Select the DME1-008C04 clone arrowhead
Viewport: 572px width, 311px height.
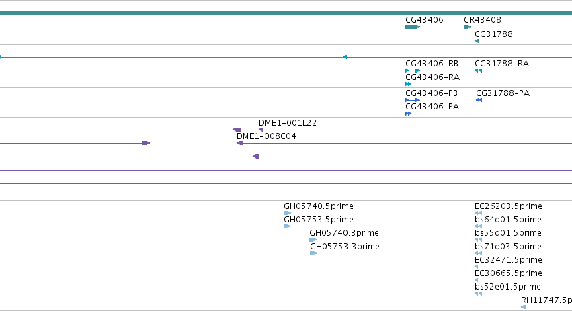(240, 143)
